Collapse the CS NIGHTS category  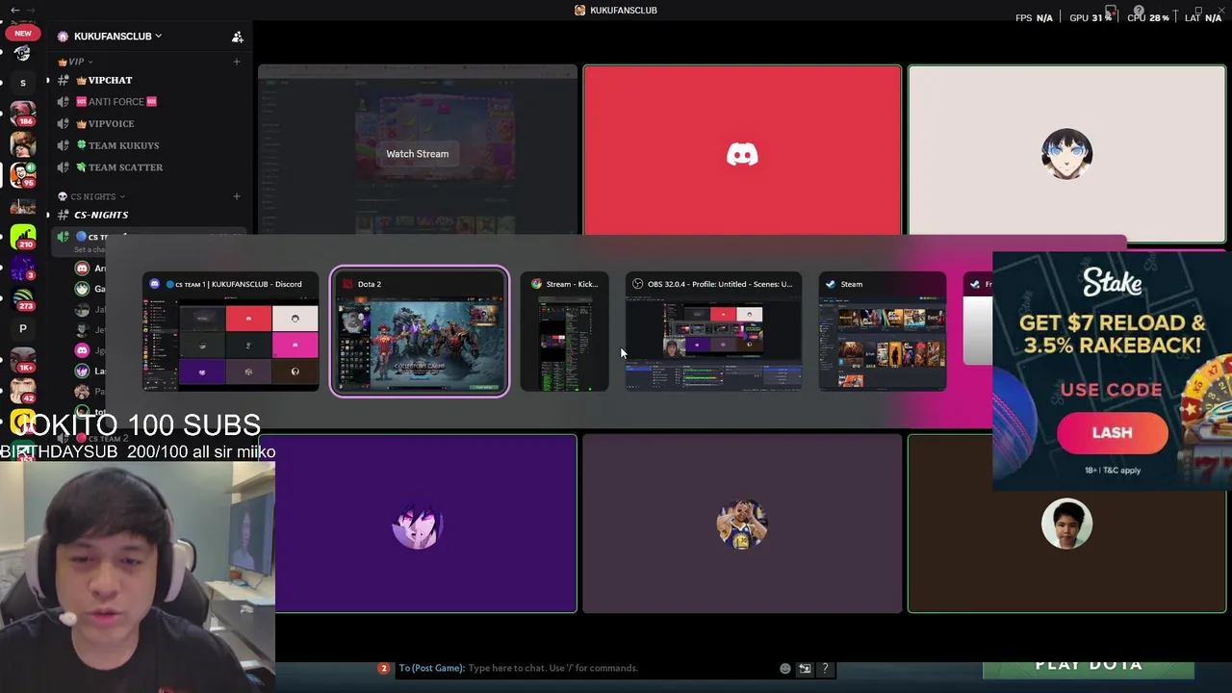click(x=91, y=196)
